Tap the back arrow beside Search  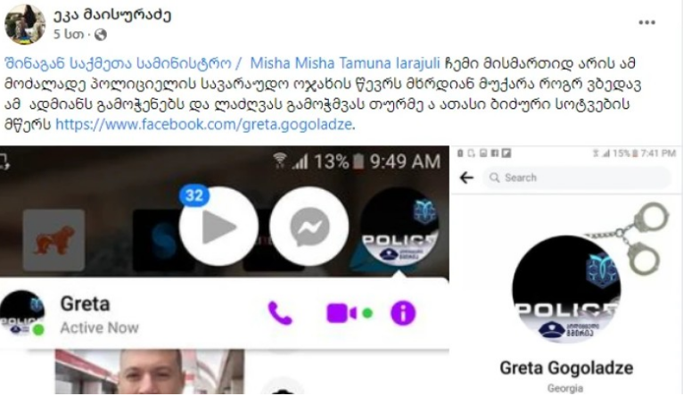(x=466, y=177)
